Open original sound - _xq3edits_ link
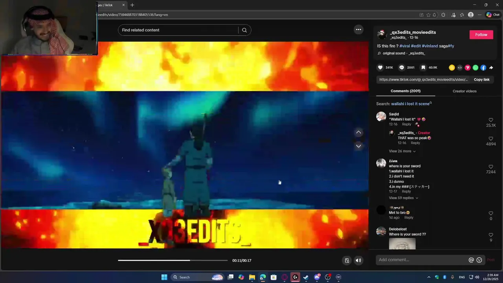 [x=404, y=53]
